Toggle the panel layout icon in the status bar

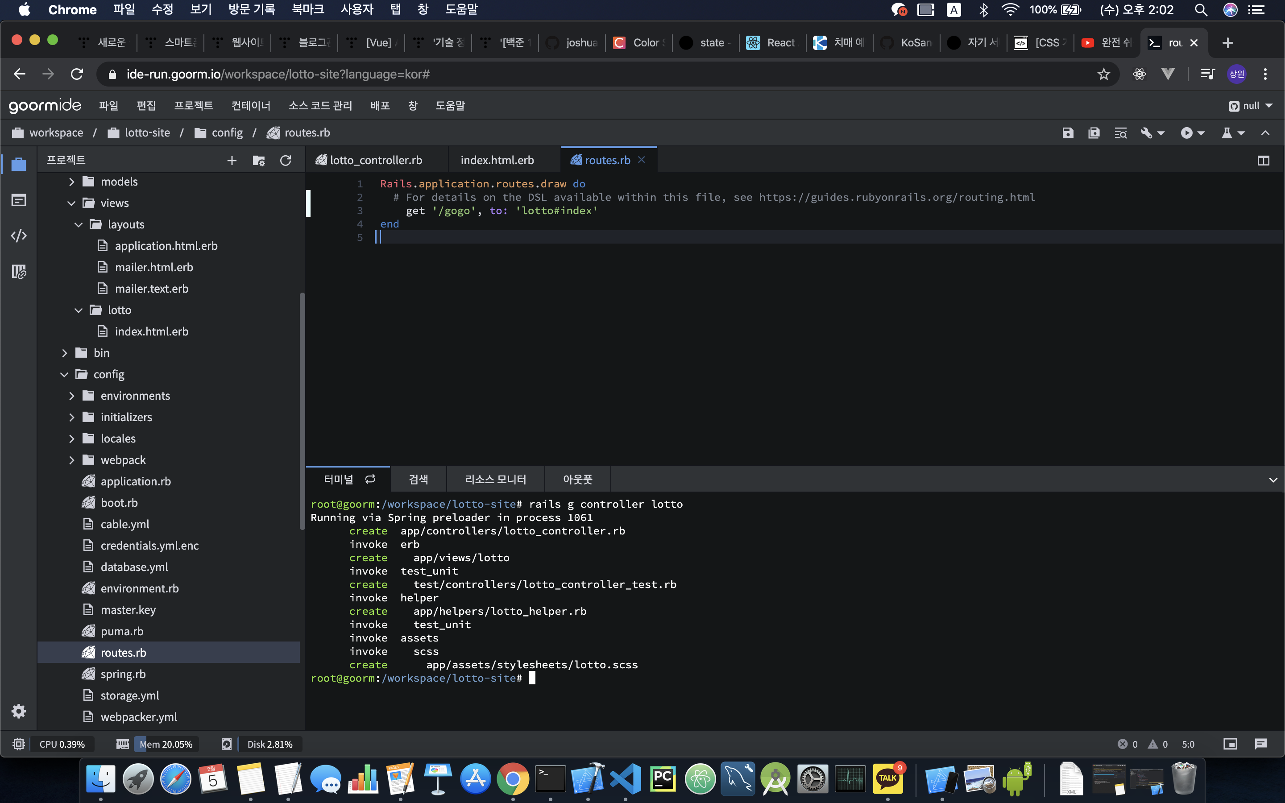click(x=1230, y=744)
